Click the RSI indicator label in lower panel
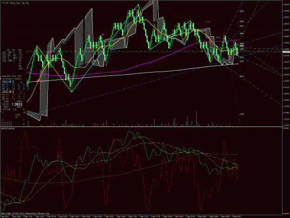Viewport: 290px width, 218px height. [8, 128]
